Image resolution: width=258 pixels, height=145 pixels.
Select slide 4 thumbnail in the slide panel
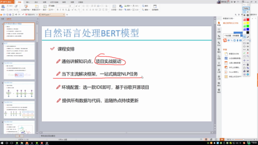[x=19, y=90]
